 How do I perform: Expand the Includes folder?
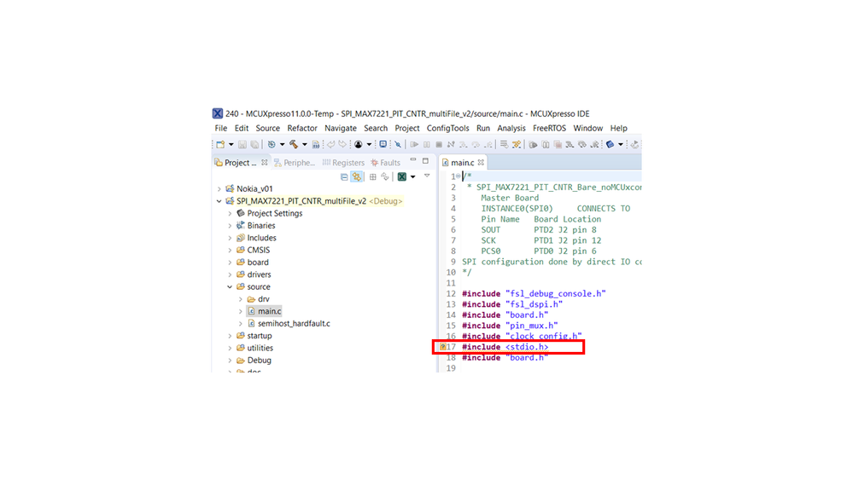(x=231, y=238)
